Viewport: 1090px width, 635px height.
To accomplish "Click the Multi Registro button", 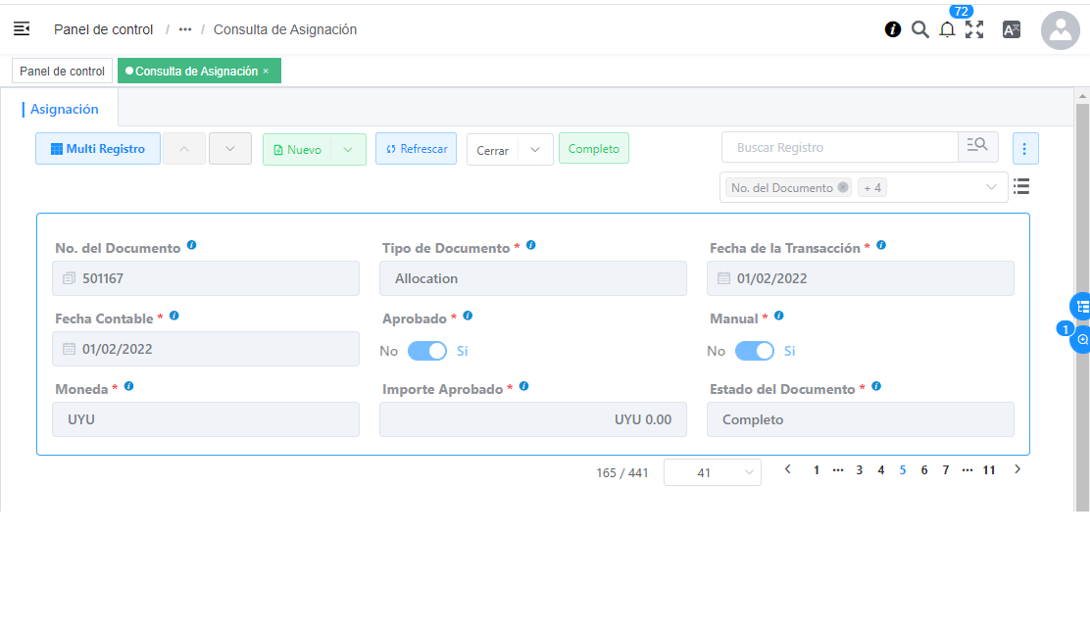I will (98, 149).
